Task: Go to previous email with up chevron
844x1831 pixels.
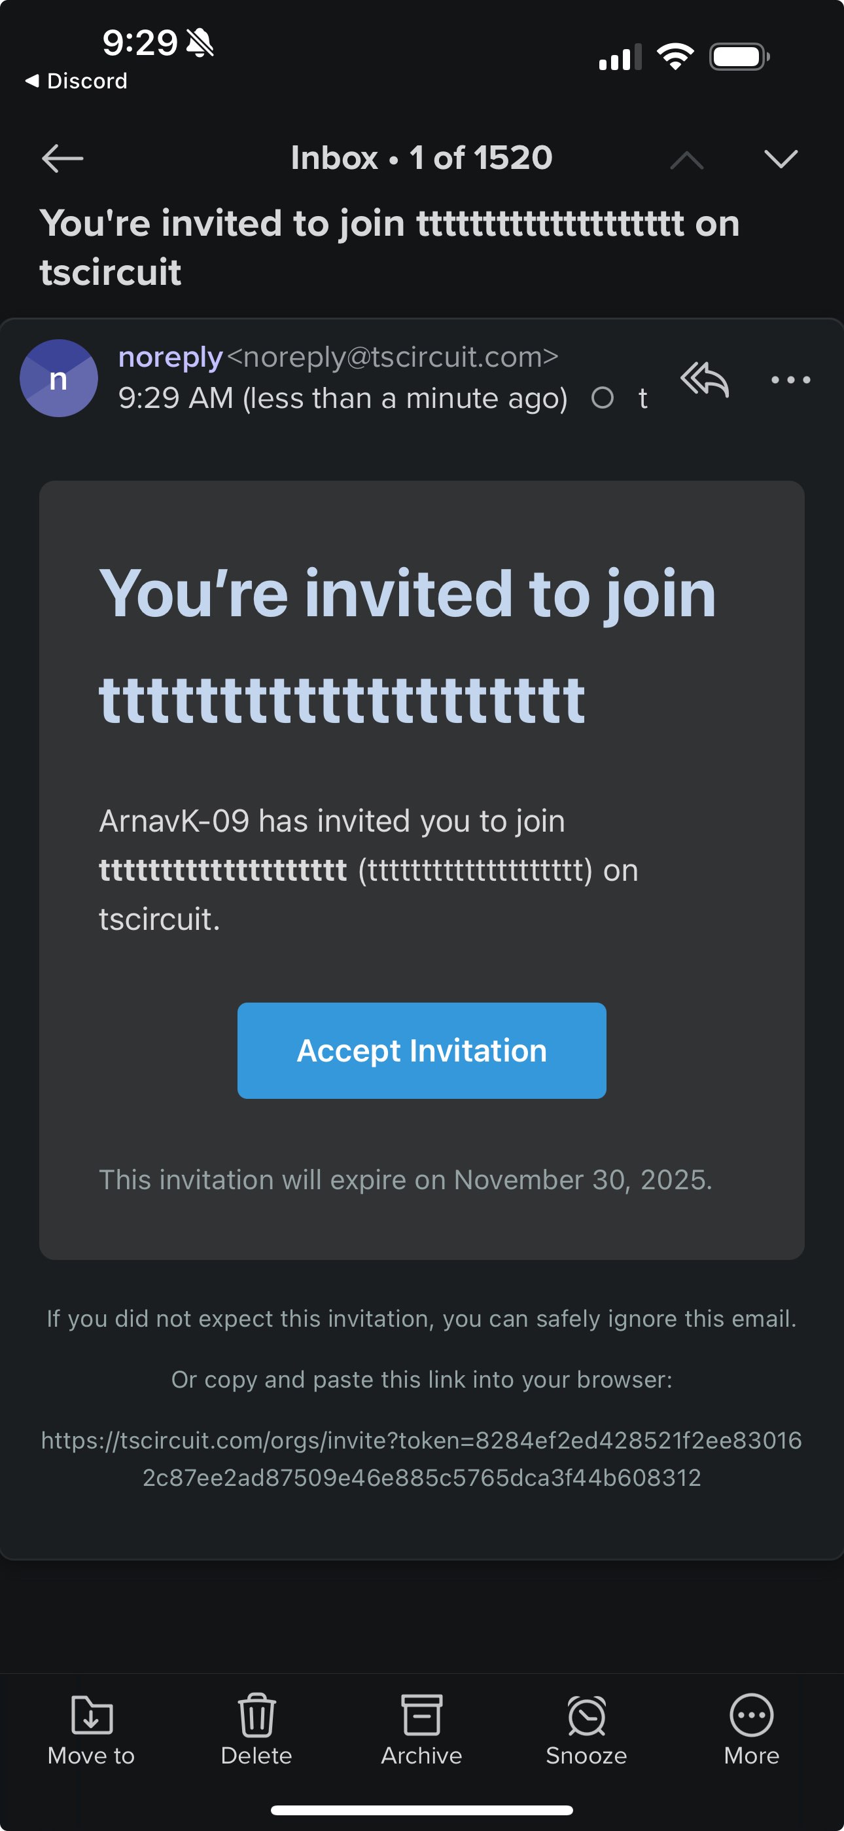Action: pyautogui.click(x=686, y=160)
